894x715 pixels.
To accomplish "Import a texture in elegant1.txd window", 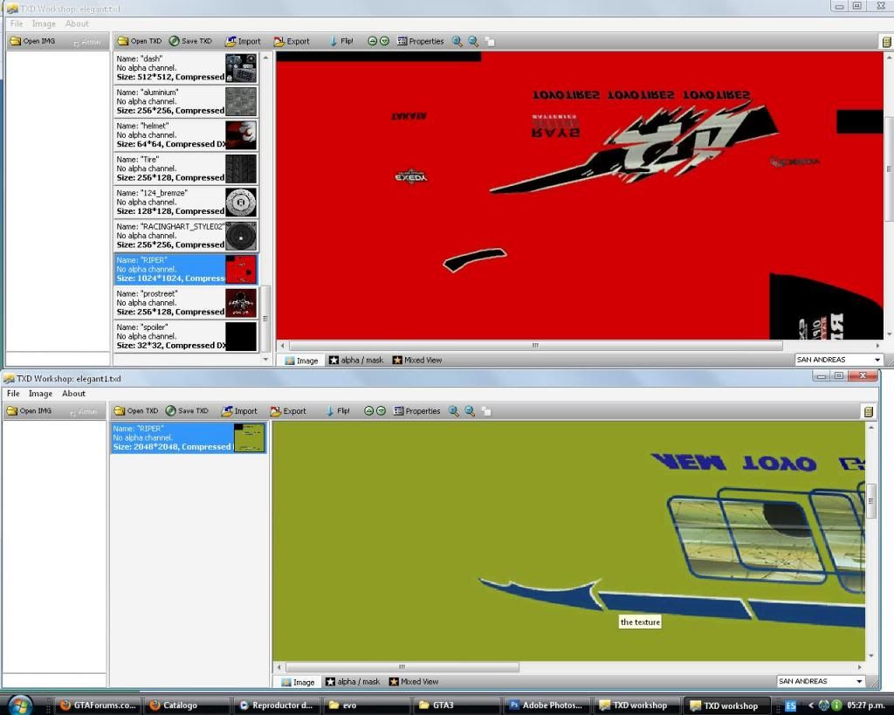I will pyautogui.click(x=239, y=410).
